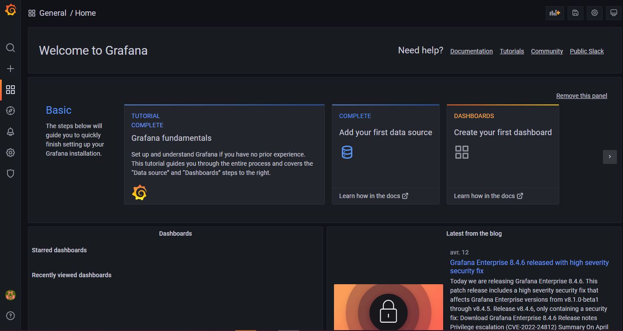Click the Latest from the blog panel title
Image resolution: width=623 pixels, height=331 pixels.
coord(474,233)
